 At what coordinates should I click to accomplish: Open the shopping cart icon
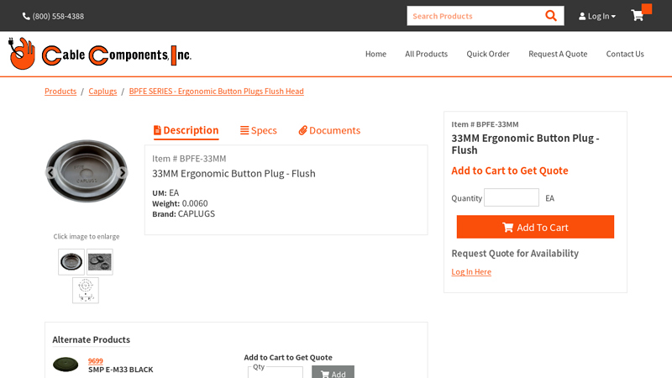[638, 16]
